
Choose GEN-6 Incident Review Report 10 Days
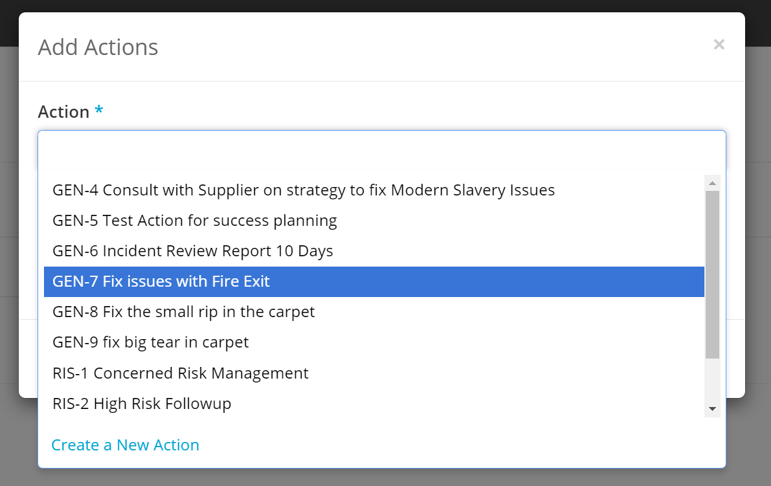pos(192,250)
